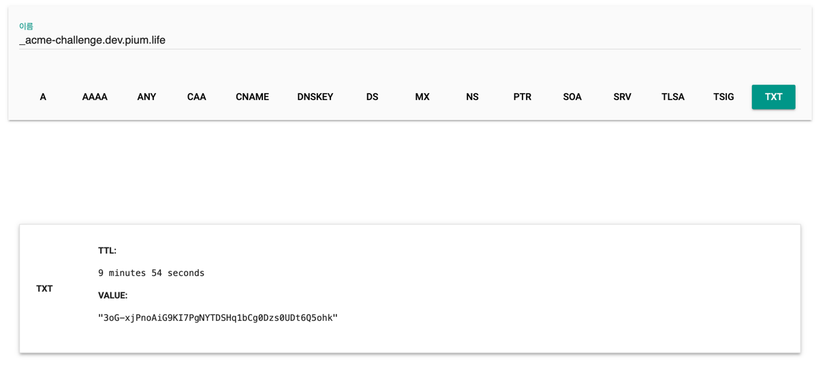Select the DNSKEY record type
Image resolution: width=829 pixels, height=374 pixels.
pos(315,97)
